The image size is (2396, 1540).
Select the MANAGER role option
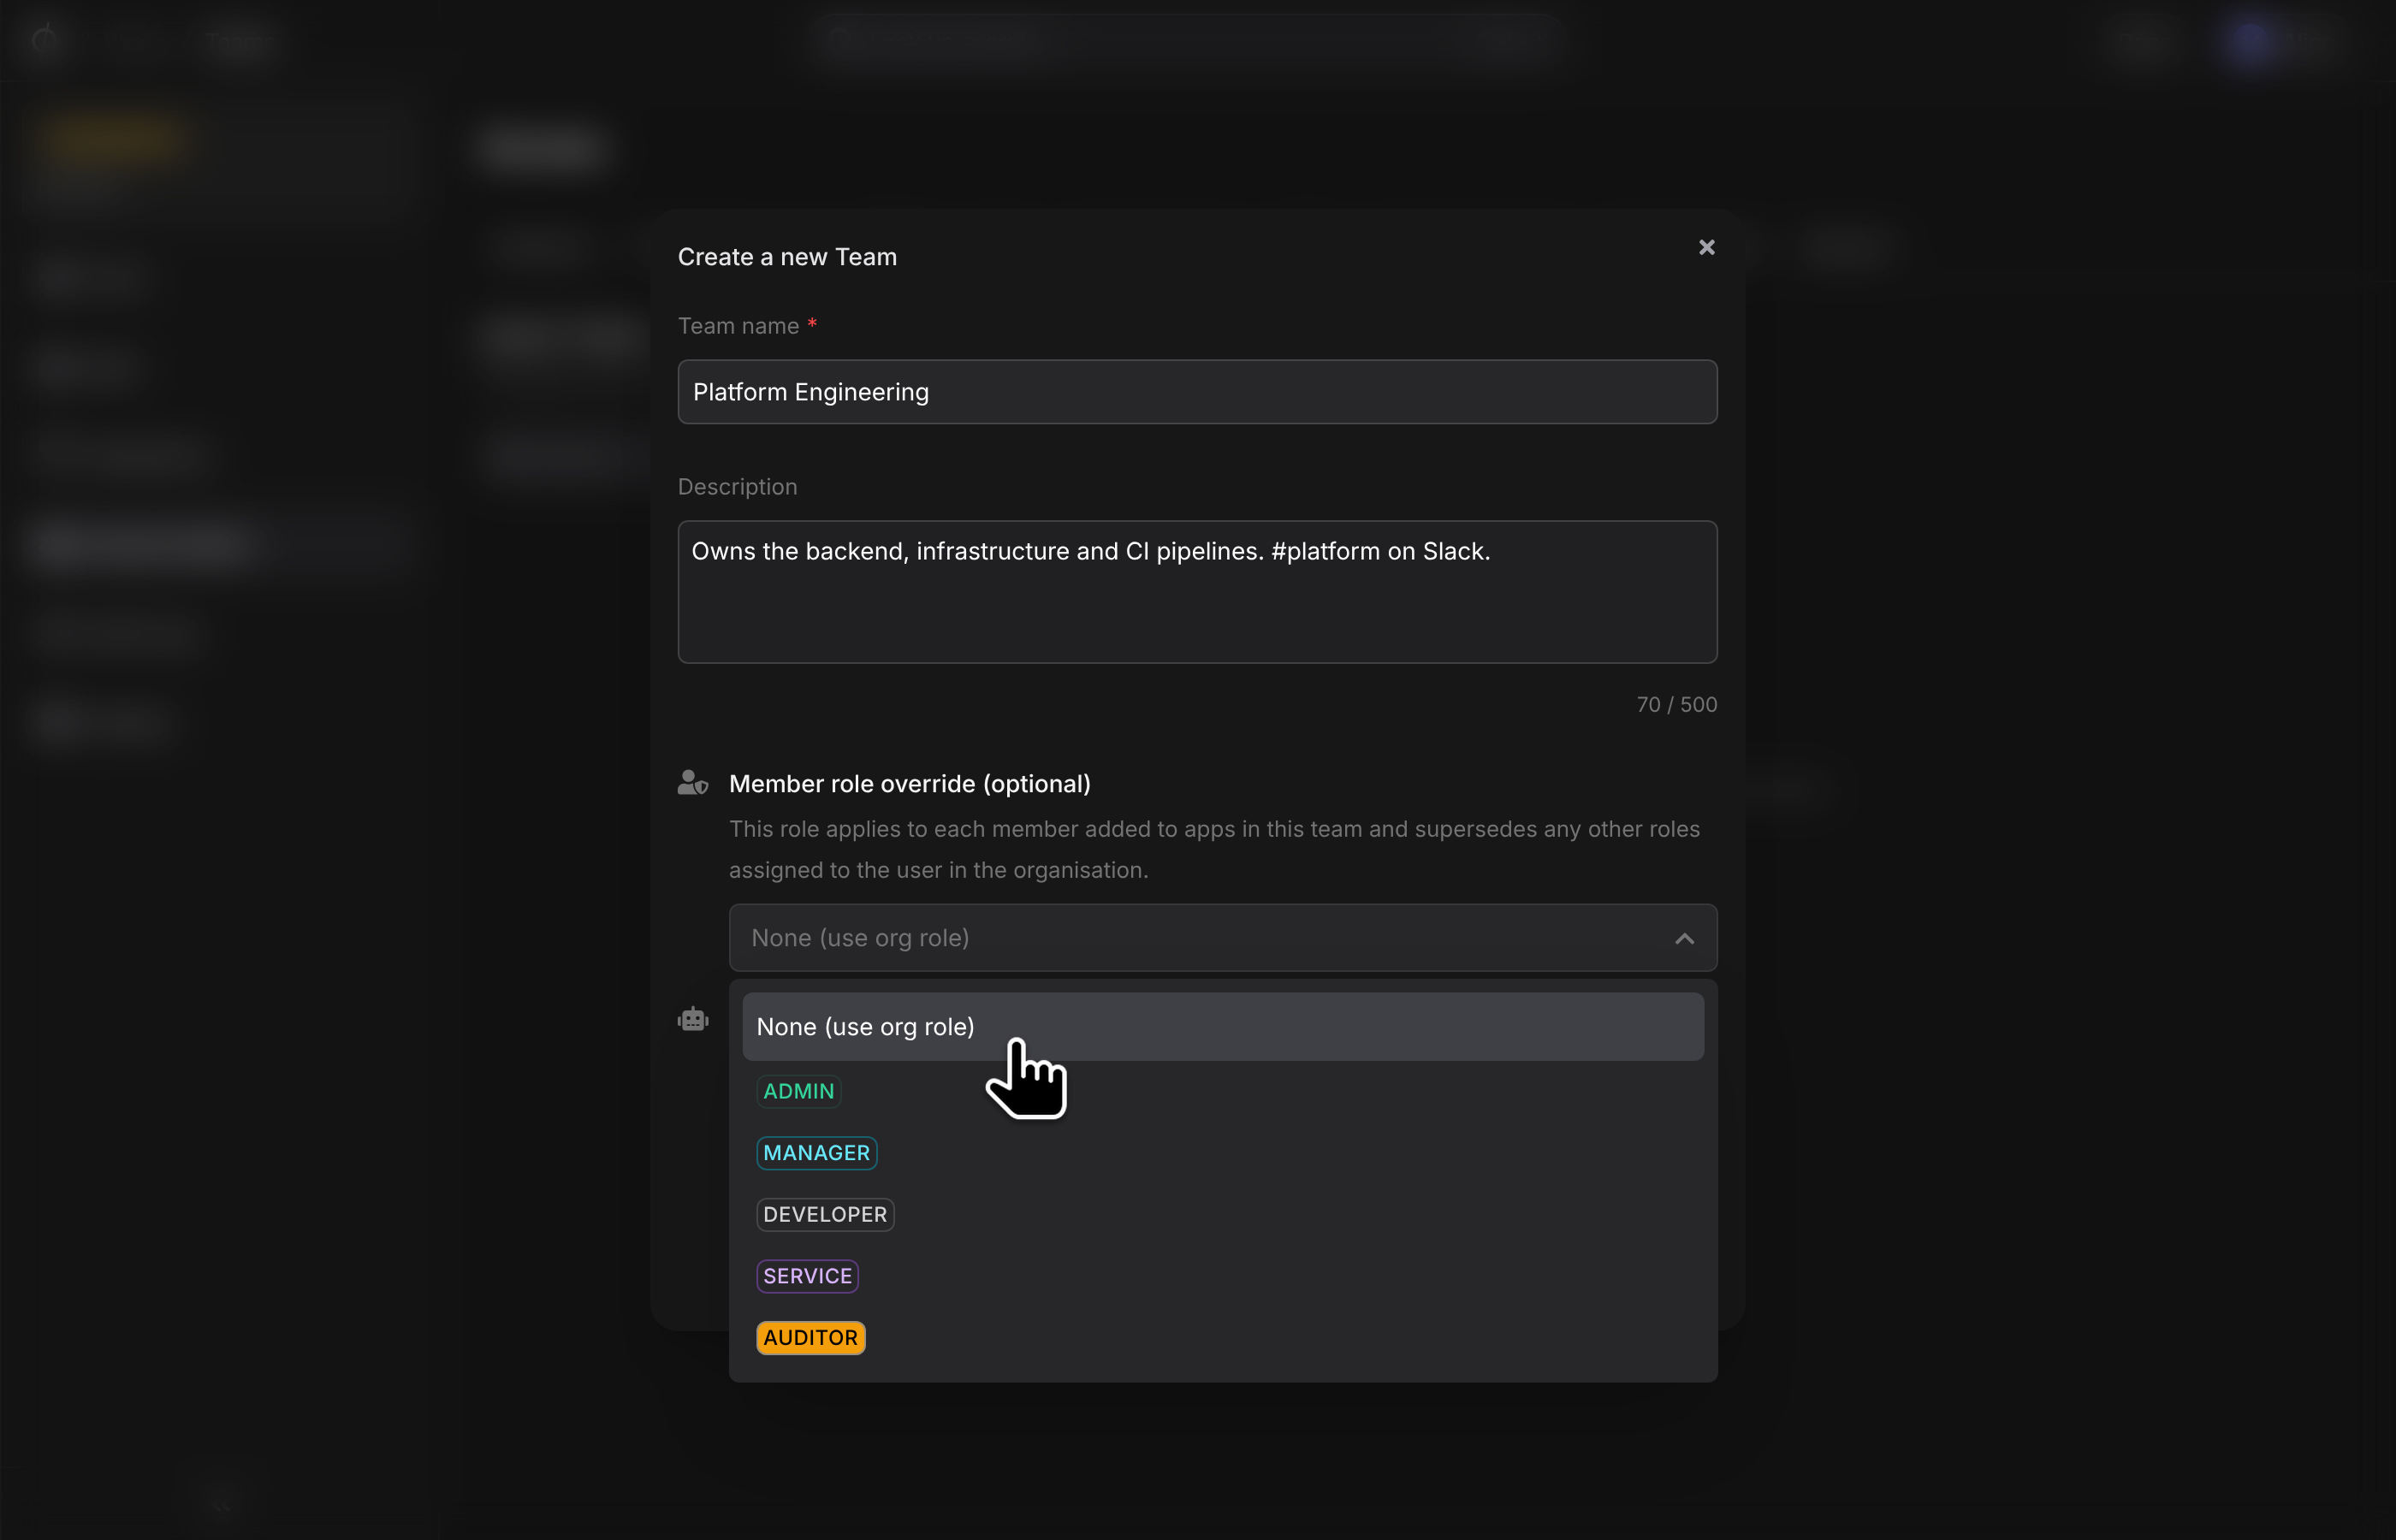(x=816, y=1153)
